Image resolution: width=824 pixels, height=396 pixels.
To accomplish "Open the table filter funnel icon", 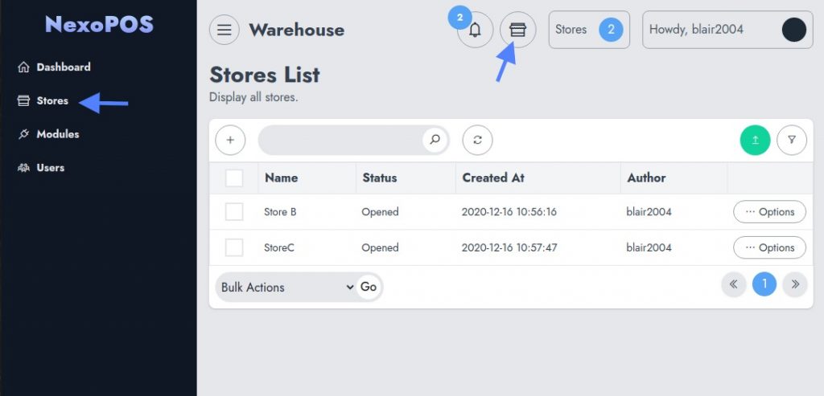I will tap(792, 140).
